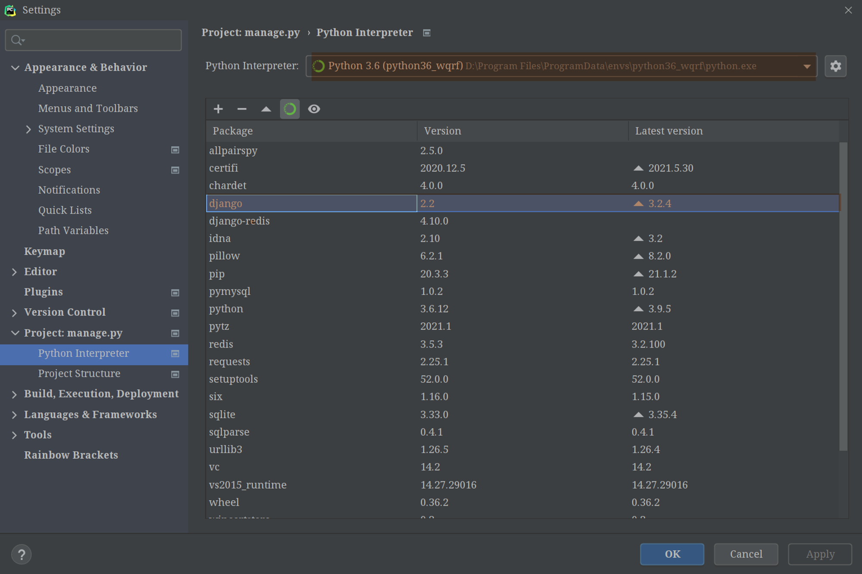Toggle the show early releases eye icon
Screen dimensions: 862x574
click(x=314, y=109)
